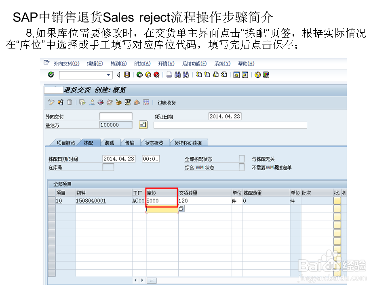This screenshot has width=388, height=291.
Task: Click the house-shaped icon in application toolbar
Action: click(x=137, y=102)
